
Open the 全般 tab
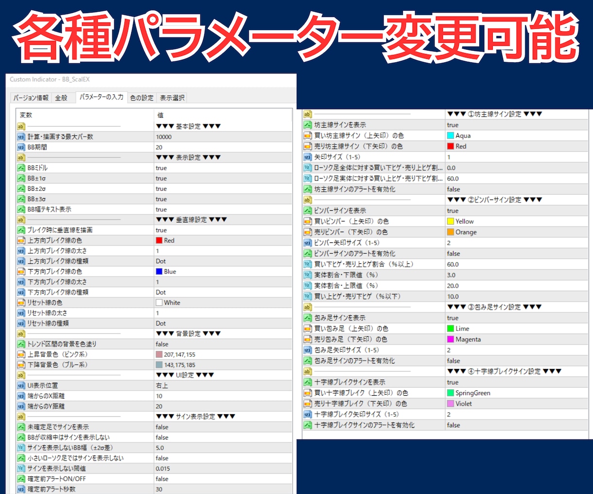click(x=61, y=98)
